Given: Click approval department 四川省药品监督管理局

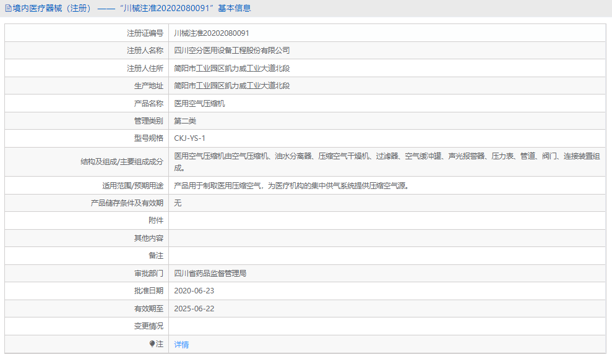Looking at the screenshot, I should point(210,273).
